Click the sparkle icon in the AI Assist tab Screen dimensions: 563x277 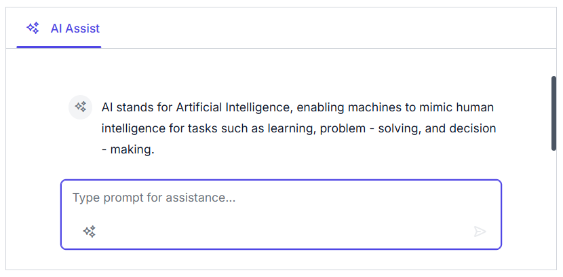point(33,28)
